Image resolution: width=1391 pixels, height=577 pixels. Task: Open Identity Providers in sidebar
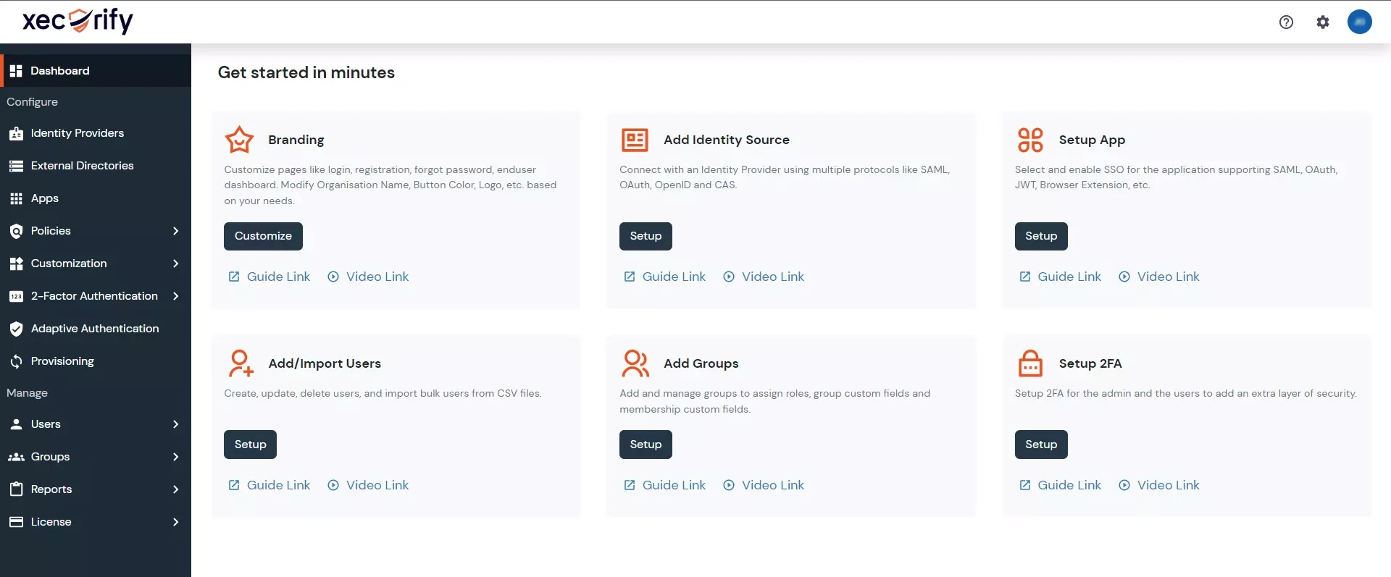[x=77, y=133]
